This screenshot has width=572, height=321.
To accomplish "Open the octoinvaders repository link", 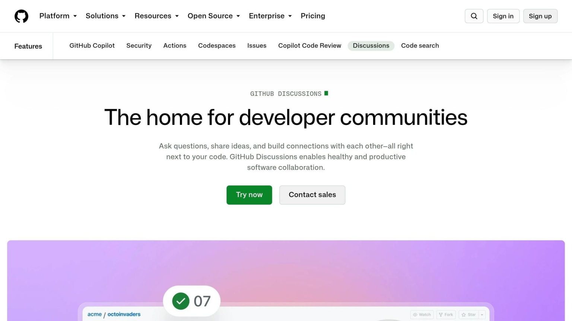I will click(124, 314).
